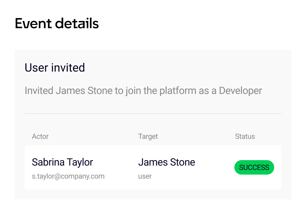Click the s.taylor@company.com email address
Image resolution: width=306 pixels, height=214 pixels.
coord(68,176)
